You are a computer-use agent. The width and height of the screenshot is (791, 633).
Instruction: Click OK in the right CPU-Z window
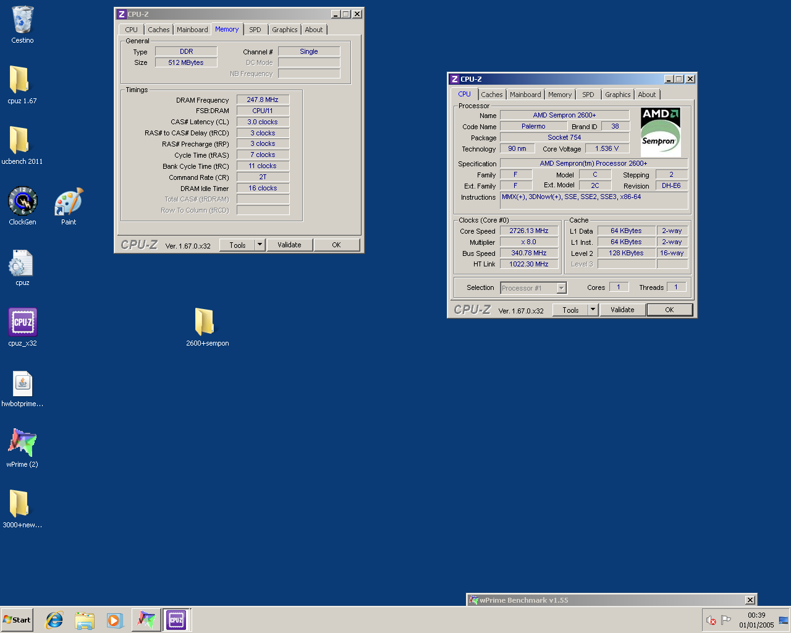coord(669,310)
